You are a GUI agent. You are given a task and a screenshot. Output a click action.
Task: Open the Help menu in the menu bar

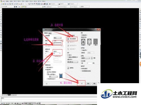[44, 1]
